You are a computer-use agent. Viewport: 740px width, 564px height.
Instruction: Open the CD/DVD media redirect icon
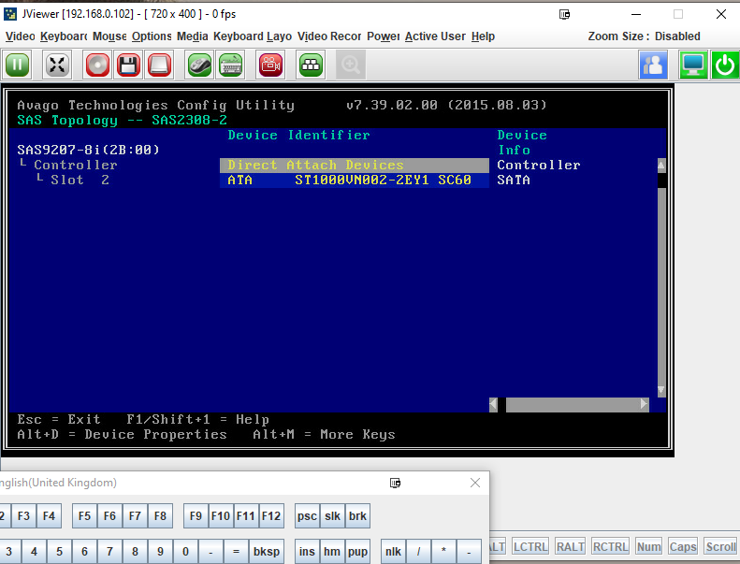pos(97,65)
